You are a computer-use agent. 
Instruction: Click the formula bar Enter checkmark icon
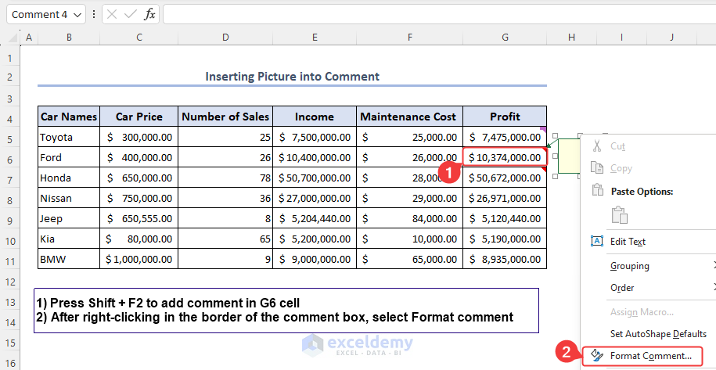[x=131, y=14]
